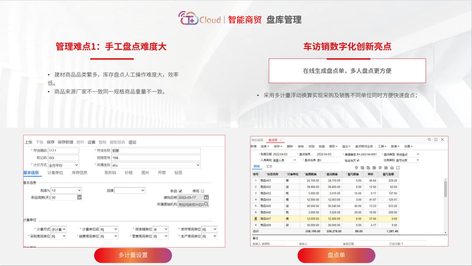Expand the 追加 toolbar menu
Viewport: 472px width, 266px height.
point(347,146)
